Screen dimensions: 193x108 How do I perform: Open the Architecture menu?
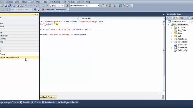pyautogui.click(x=55, y=2)
